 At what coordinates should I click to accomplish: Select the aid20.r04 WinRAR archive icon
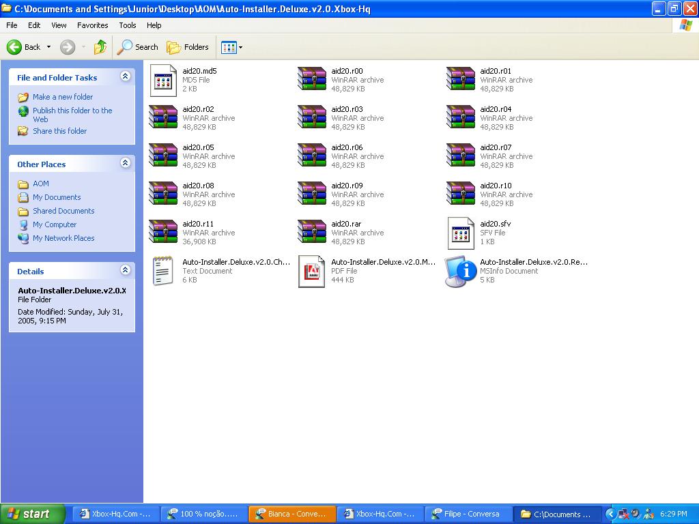[x=461, y=117]
